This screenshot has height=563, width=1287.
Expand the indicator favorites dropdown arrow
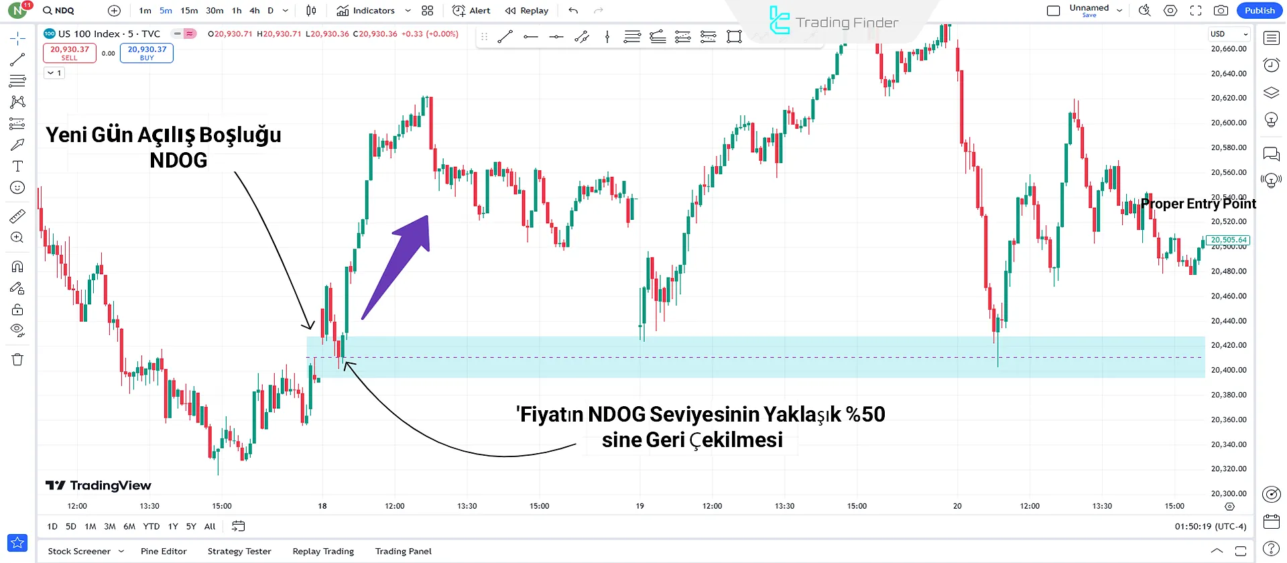pyautogui.click(x=408, y=11)
